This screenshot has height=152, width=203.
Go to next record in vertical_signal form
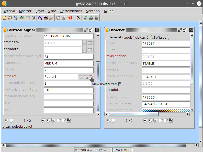click(x=43, y=121)
